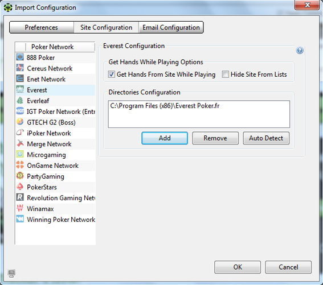Choose the PokerStars spade icon
323x285 pixels.
click(20, 187)
